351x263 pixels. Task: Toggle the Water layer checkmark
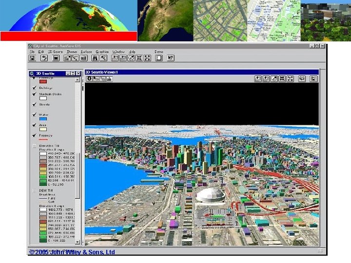pyautogui.click(x=34, y=115)
